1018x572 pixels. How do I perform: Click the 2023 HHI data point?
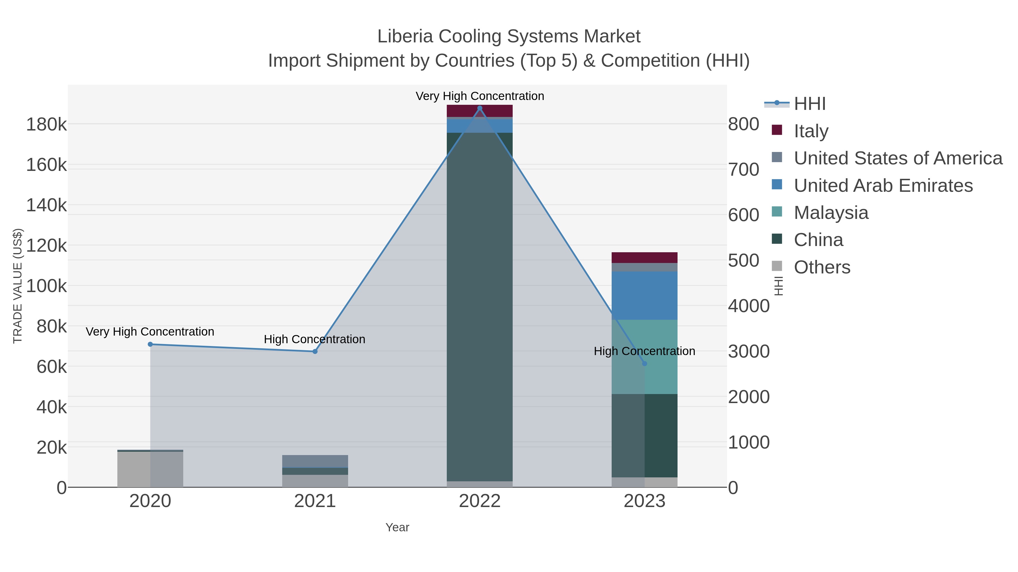tap(644, 364)
